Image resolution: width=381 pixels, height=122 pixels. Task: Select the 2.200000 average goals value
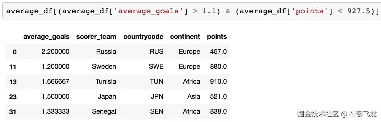(55, 52)
